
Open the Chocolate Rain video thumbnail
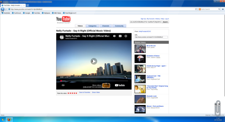click(x=140, y=89)
